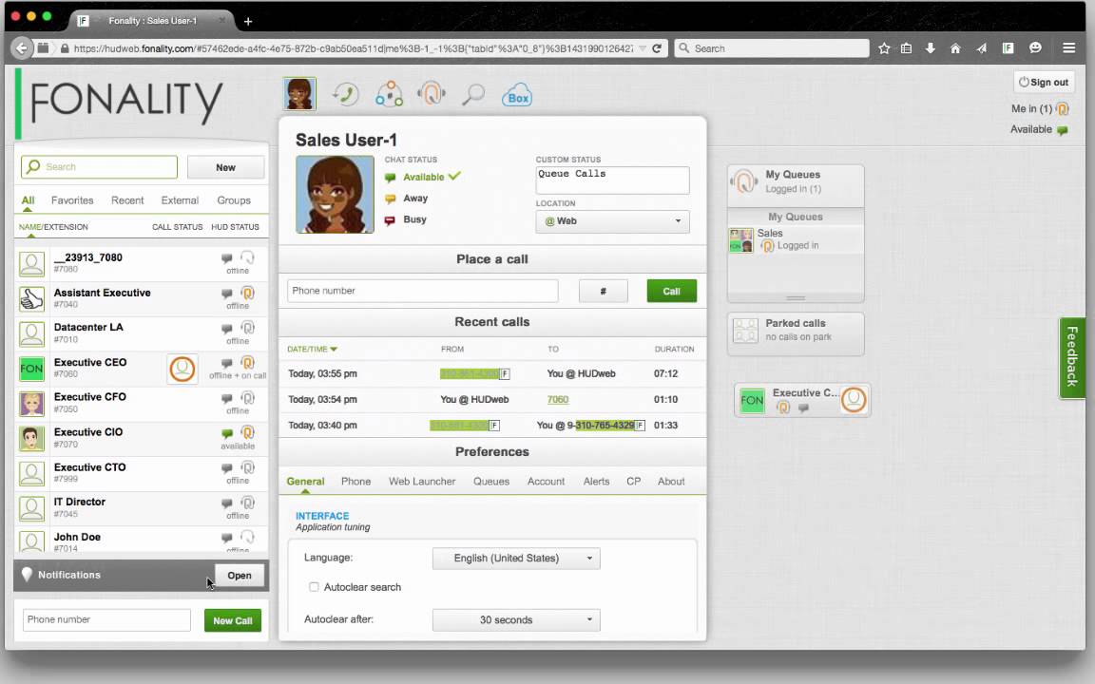1095x684 pixels.
Task: Click the Executive CIO avatar thumbnail
Action: 31,438
